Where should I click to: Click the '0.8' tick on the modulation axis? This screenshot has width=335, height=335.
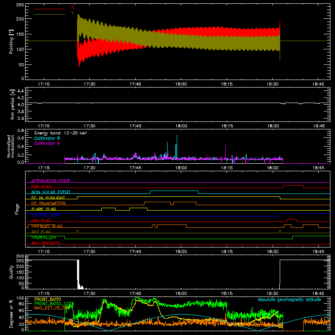coord(21,130)
